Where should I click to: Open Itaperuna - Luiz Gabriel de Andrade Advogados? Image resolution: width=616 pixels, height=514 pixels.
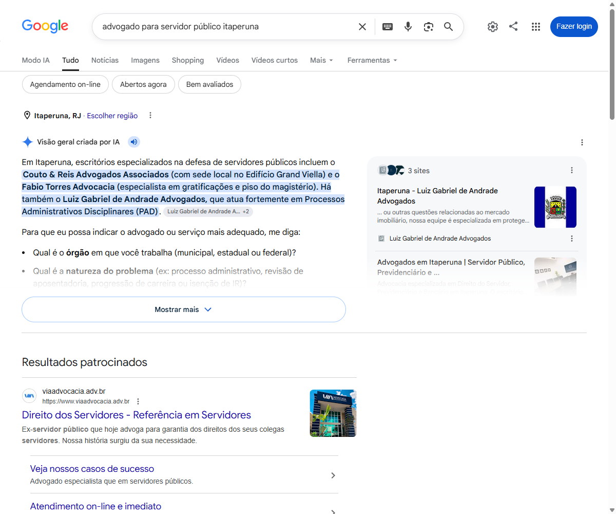click(437, 196)
